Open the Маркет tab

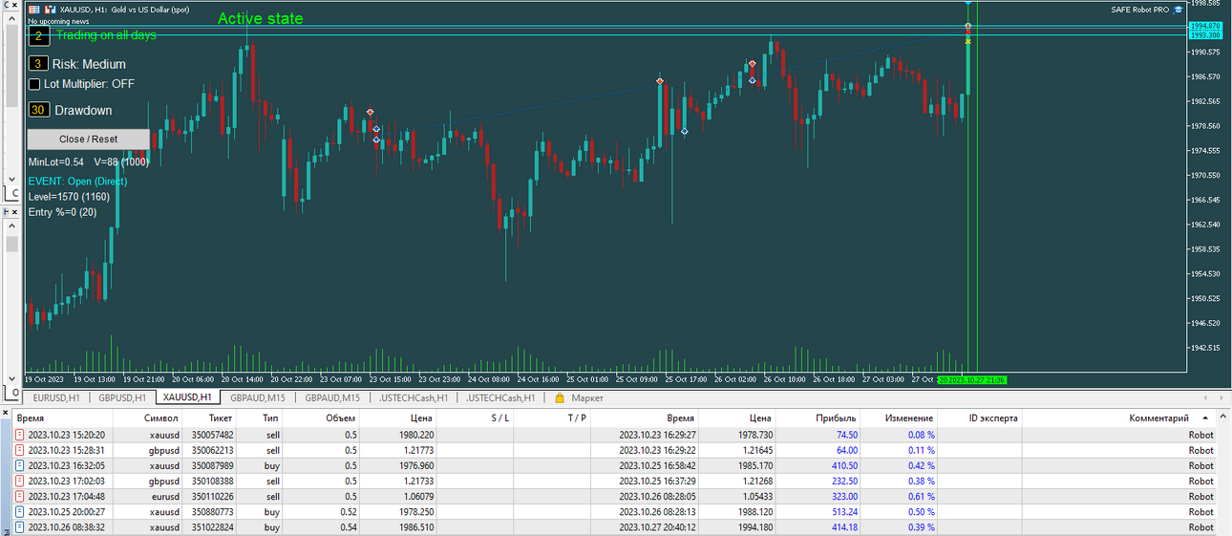(587, 397)
